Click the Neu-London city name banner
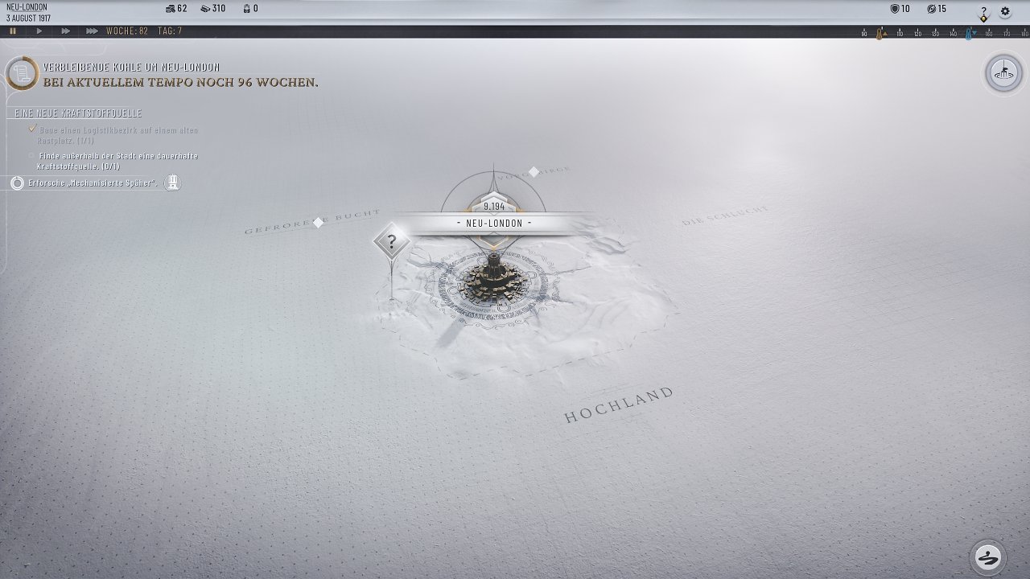 coord(494,223)
